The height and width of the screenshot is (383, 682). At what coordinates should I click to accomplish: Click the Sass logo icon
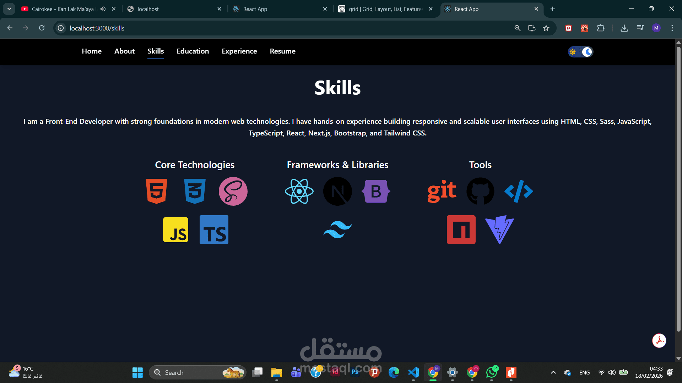tap(233, 191)
